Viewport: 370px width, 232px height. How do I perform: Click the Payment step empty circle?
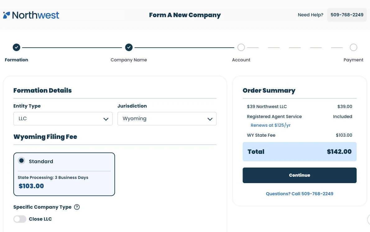(x=353, y=47)
